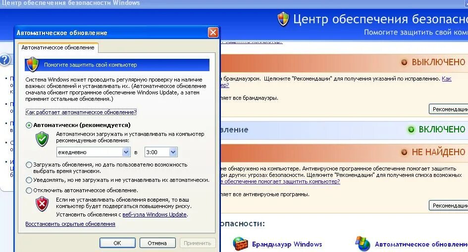468x252 pixels.
Task: Click the greyed Применить button
Action: pyautogui.click(x=197, y=243)
